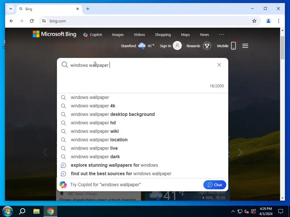This screenshot has width=290, height=217.
Task: Switch to the Bing browser tab
Action: click(49, 9)
